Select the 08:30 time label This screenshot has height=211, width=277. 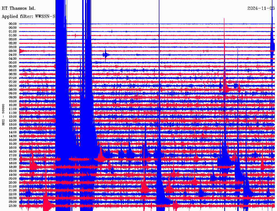pyautogui.click(x=13, y=90)
